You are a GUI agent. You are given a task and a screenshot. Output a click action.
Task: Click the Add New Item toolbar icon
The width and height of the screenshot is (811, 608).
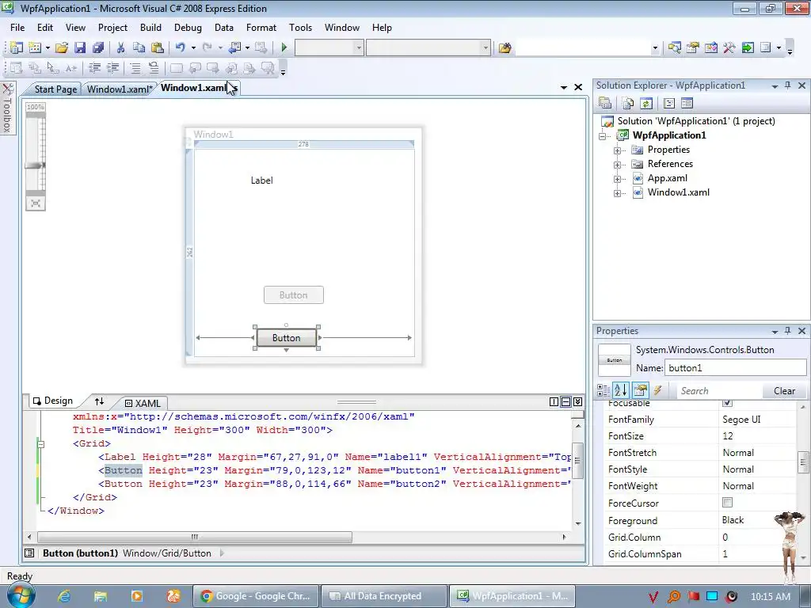(x=35, y=48)
